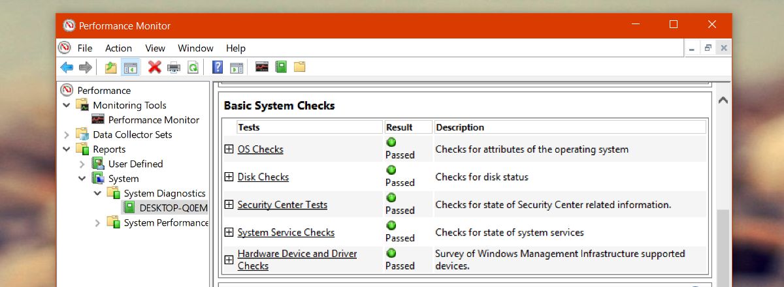
Task: Expand the Disk Checks row plus box
Action: [x=229, y=177]
